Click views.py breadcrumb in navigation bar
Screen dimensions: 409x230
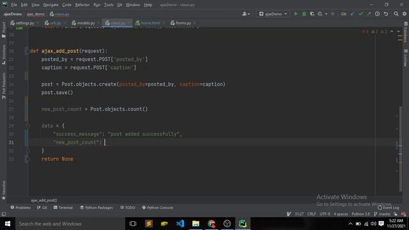tap(59, 14)
